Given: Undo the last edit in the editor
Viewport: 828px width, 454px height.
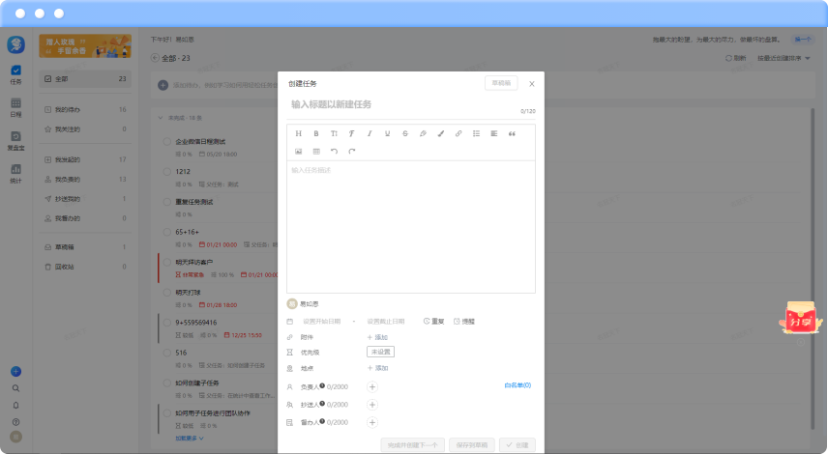Looking at the screenshot, I should (x=334, y=151).
